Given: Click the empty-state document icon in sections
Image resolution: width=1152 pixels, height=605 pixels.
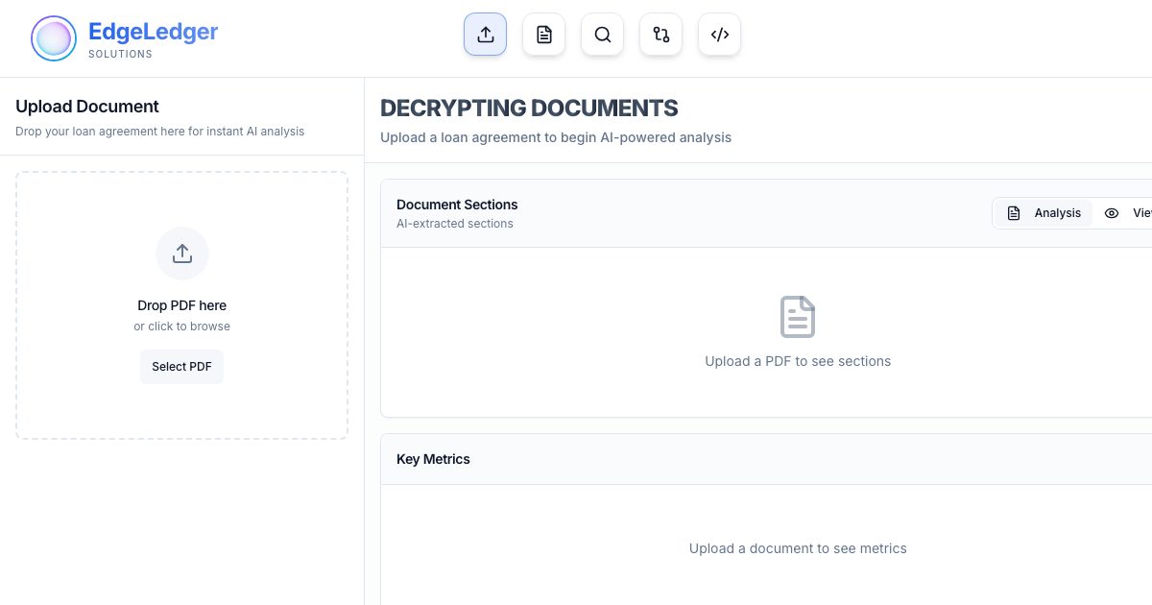Looking at the screenshot, I should (798, 317).
